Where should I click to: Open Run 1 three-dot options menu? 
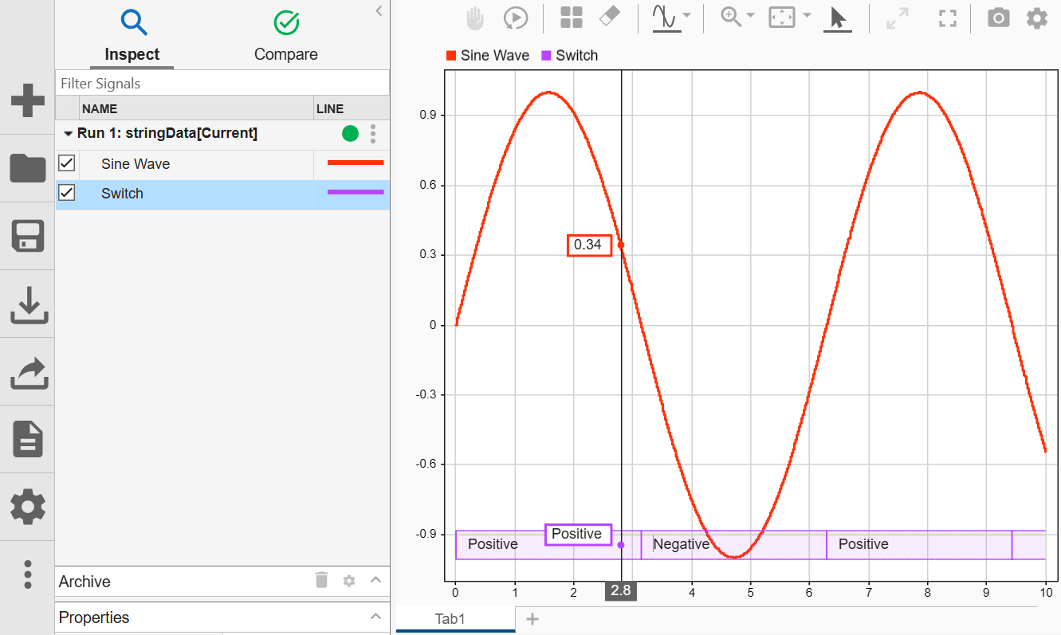(x=373, y=134)
